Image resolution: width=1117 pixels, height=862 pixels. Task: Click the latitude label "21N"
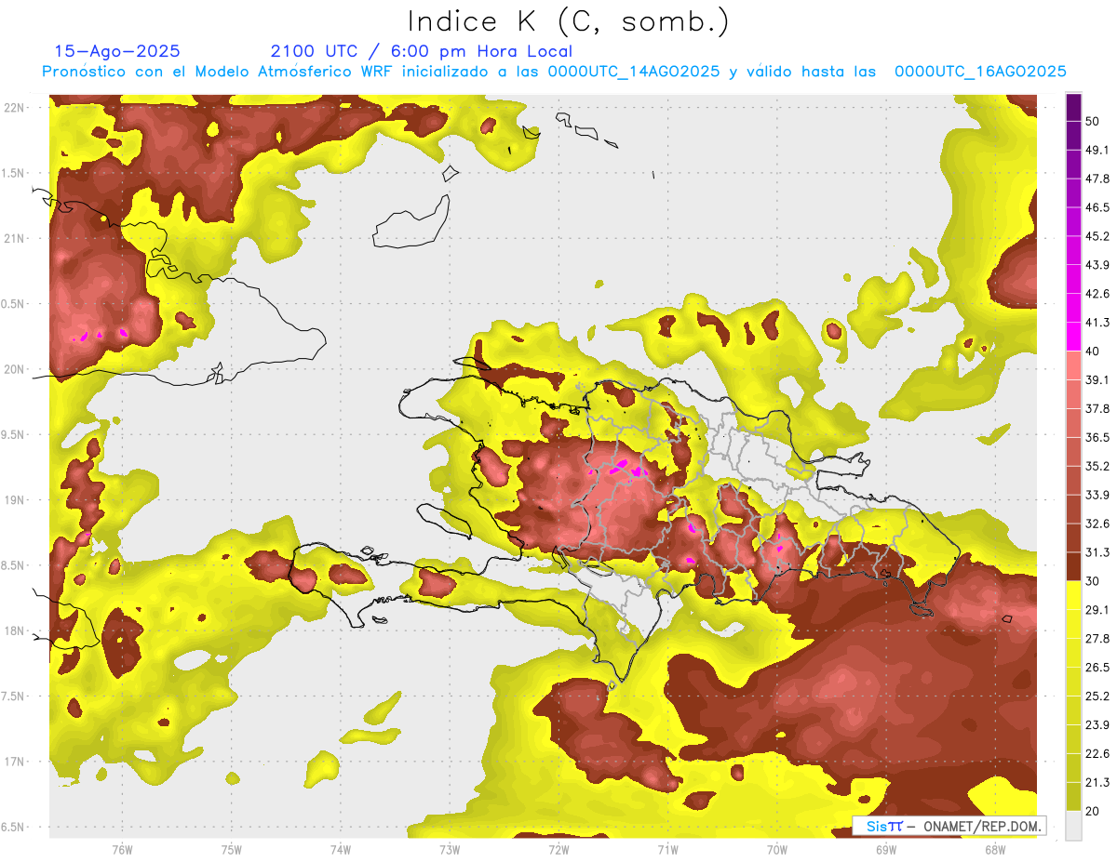click(x=13, y=238)
